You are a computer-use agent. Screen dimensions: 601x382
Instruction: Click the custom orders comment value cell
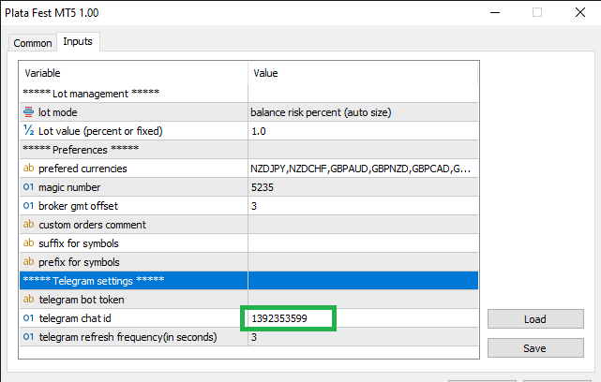(x=363, y=225)
